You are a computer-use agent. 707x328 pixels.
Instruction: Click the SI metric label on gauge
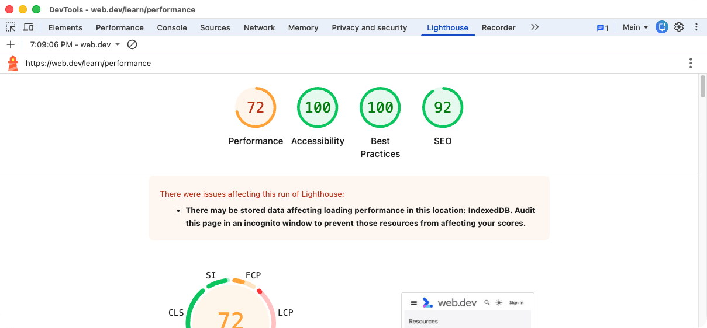tap(211, 275)
